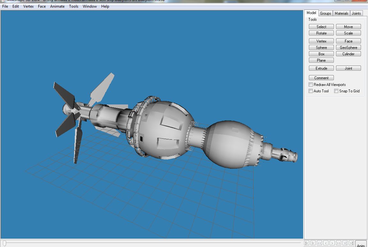Turn on Snap To Grid
This screenshot has width=368, height=247.
(336, 91)
